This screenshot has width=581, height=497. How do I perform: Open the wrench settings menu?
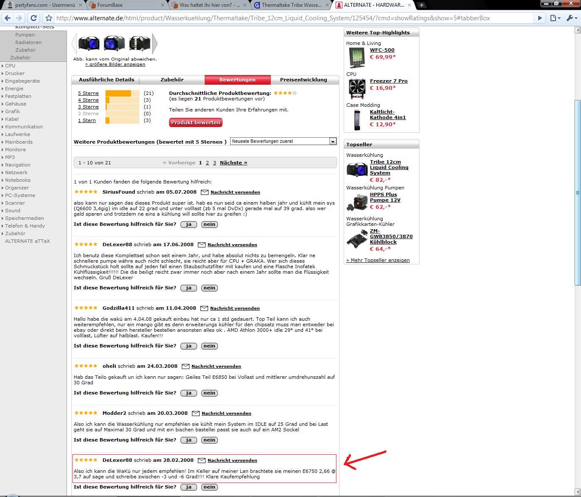coord(571,18)
